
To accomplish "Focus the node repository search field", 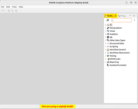I will (121, 20).
